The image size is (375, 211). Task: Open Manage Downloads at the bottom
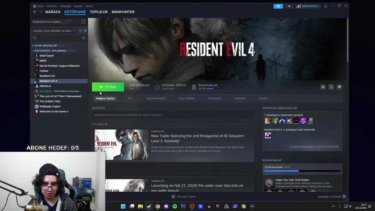click(183, 197)
